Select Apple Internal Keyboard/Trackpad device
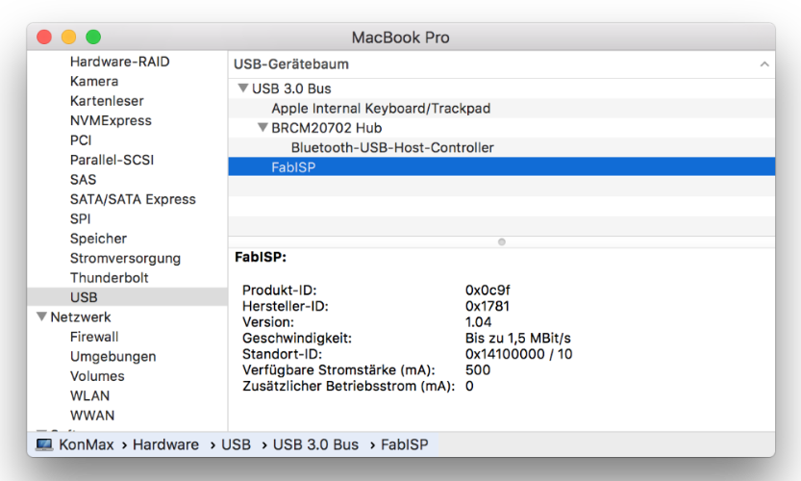801x481 pixels. pyautogui.click(x=501, y=109)
